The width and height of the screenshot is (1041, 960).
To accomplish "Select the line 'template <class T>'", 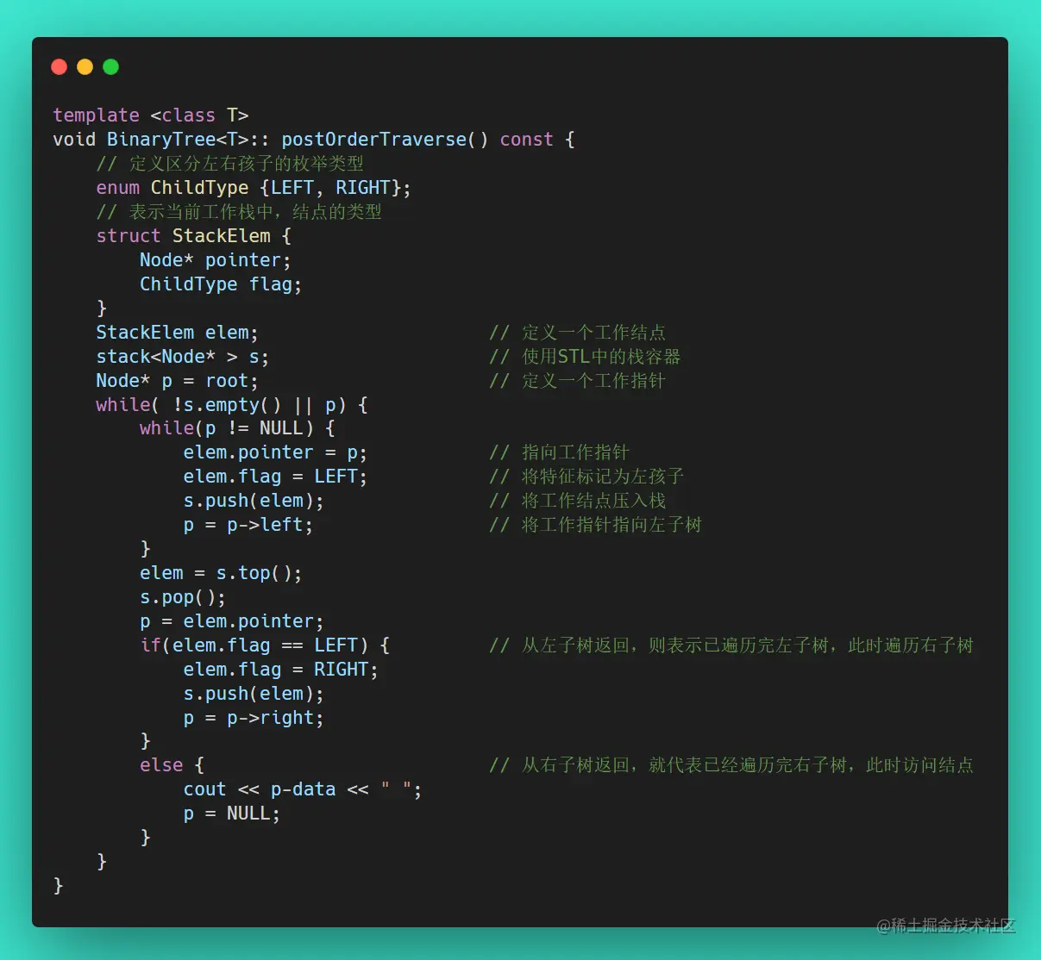I will (x=151, y=115).
